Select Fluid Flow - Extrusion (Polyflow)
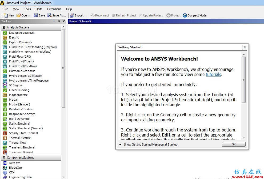 tap(30, 52)
